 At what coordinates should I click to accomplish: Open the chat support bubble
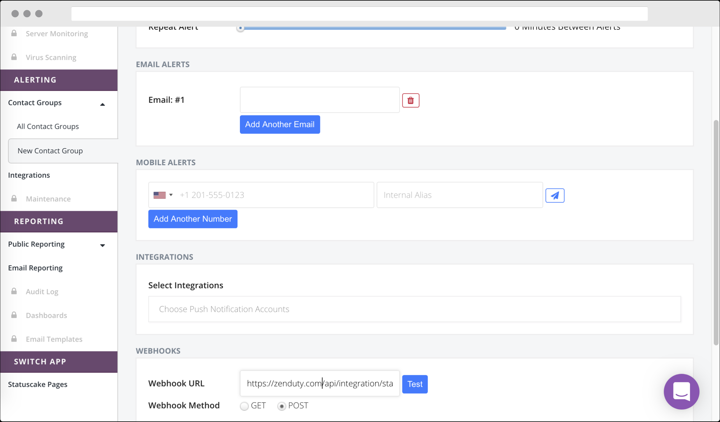click(x=681, y=391)
